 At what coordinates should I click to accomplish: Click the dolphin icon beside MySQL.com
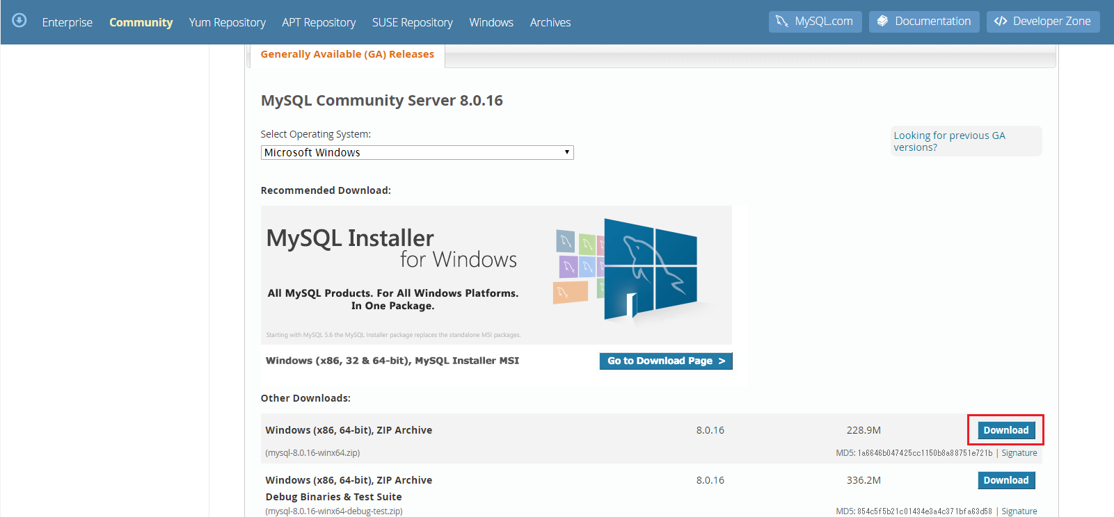click(x=782, y=22)
